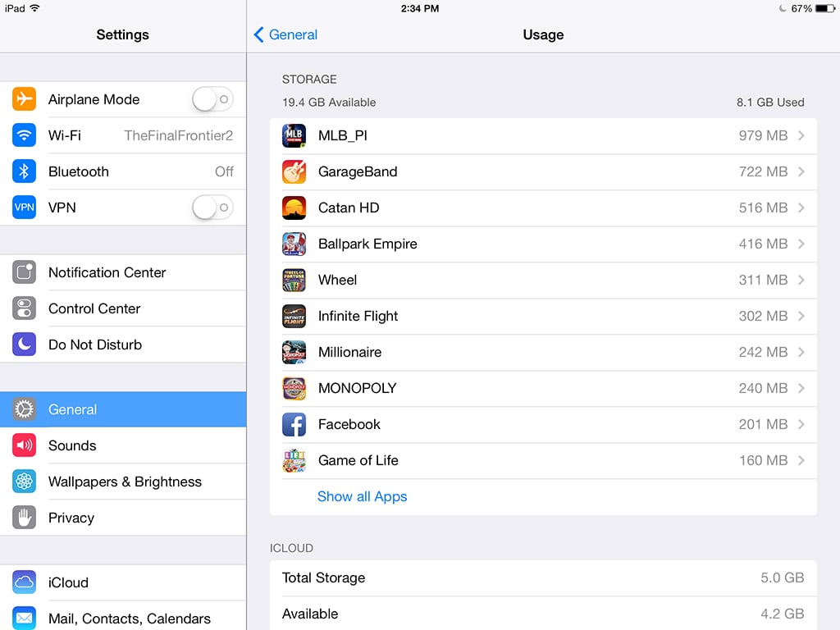Image resolution: width=840 pixels, height=630 pixels.
Task: Expand Infinite Flight row chevron
Action: tap(801, 316)
